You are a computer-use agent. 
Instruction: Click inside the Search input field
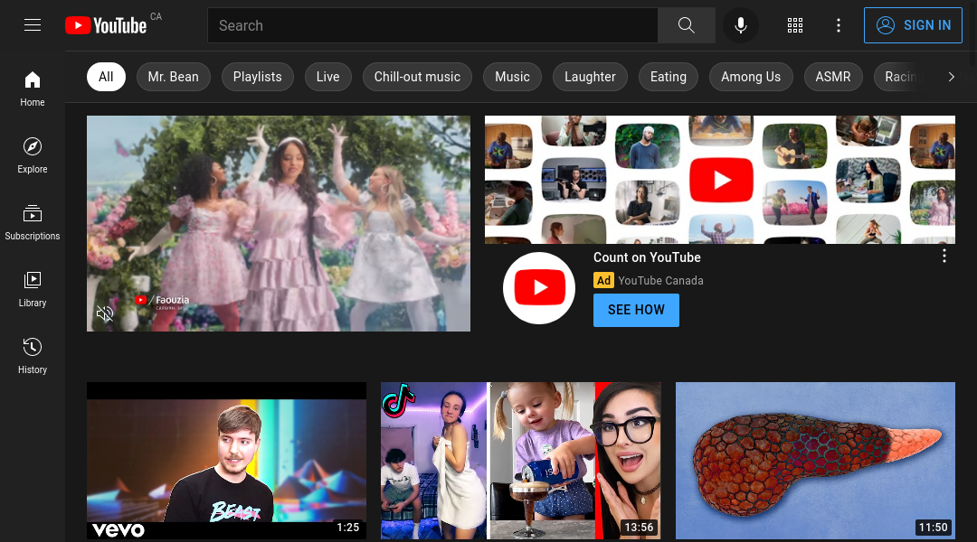pos(432,25)
